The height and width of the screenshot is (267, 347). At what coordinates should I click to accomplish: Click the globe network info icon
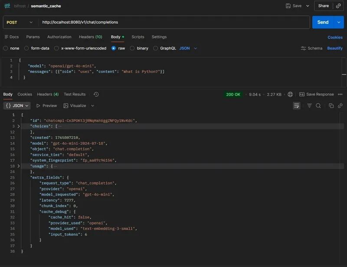(x=290, y=94)
